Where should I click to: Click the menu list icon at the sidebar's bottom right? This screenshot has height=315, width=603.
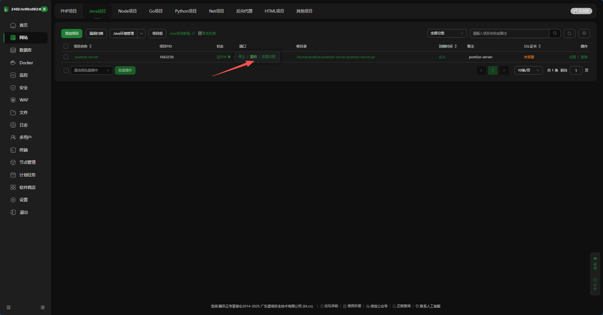[43, 307]
